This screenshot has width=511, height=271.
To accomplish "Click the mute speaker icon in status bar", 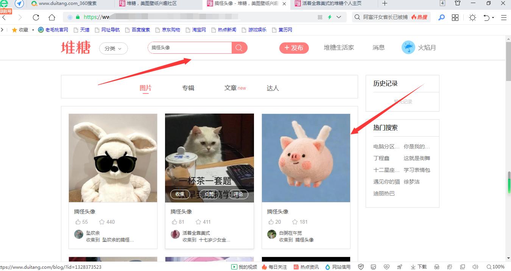I will [x=475, y=266].
